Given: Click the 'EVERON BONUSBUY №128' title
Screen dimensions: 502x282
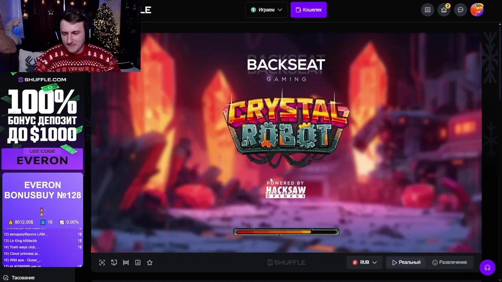Looking at the screenshot, I should pyautogui.click(x=43, y=190).
